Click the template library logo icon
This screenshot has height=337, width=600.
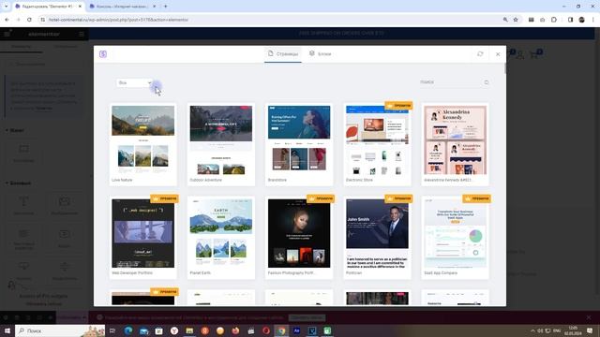point(103,54)
